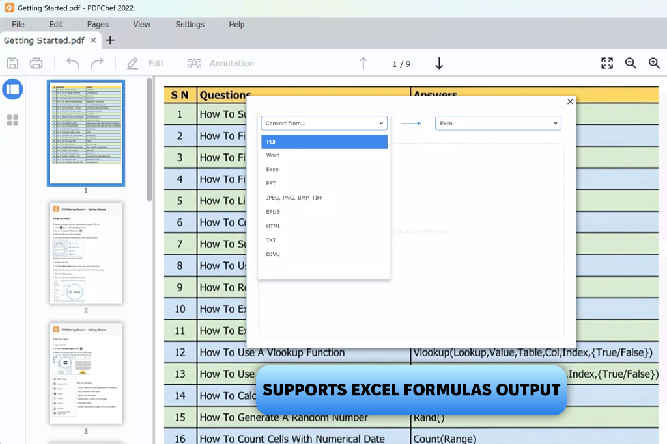Click the Undo arrow icon
667x444 pixels.
pyautogui.click(x=73, y=63)
